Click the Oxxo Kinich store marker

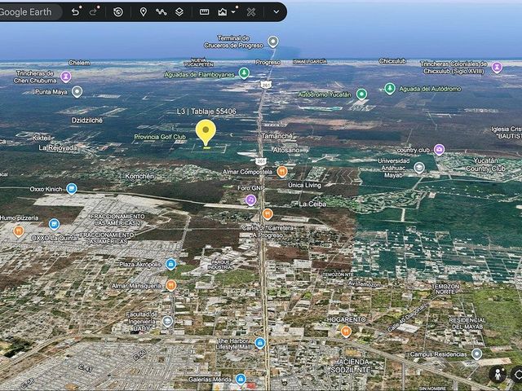[72, 188]
